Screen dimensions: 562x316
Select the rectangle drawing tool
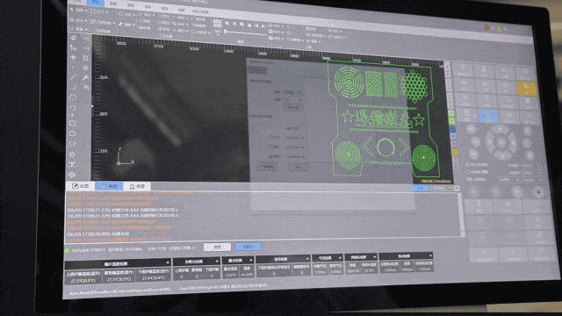pos(72,123)
